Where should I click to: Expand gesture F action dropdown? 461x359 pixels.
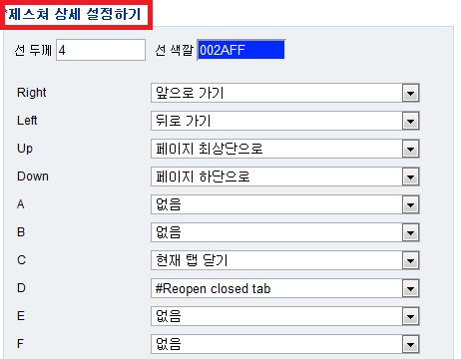[x=410, y=344]
